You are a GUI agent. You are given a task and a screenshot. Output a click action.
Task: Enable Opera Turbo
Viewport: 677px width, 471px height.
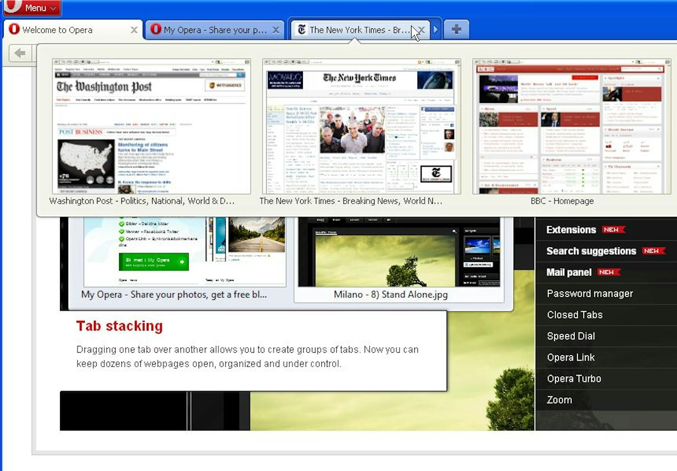574,378
